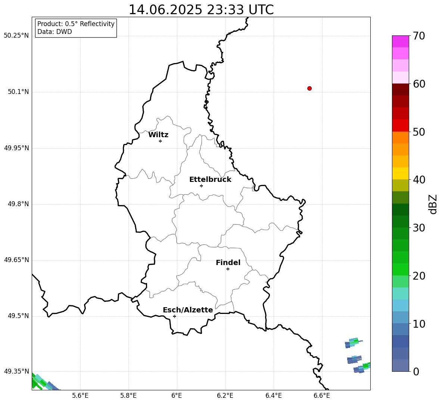Click the 5.6°E longitude label
This screenshot has height=403, width=442.
pyautogui.click(x=80, y=396)
